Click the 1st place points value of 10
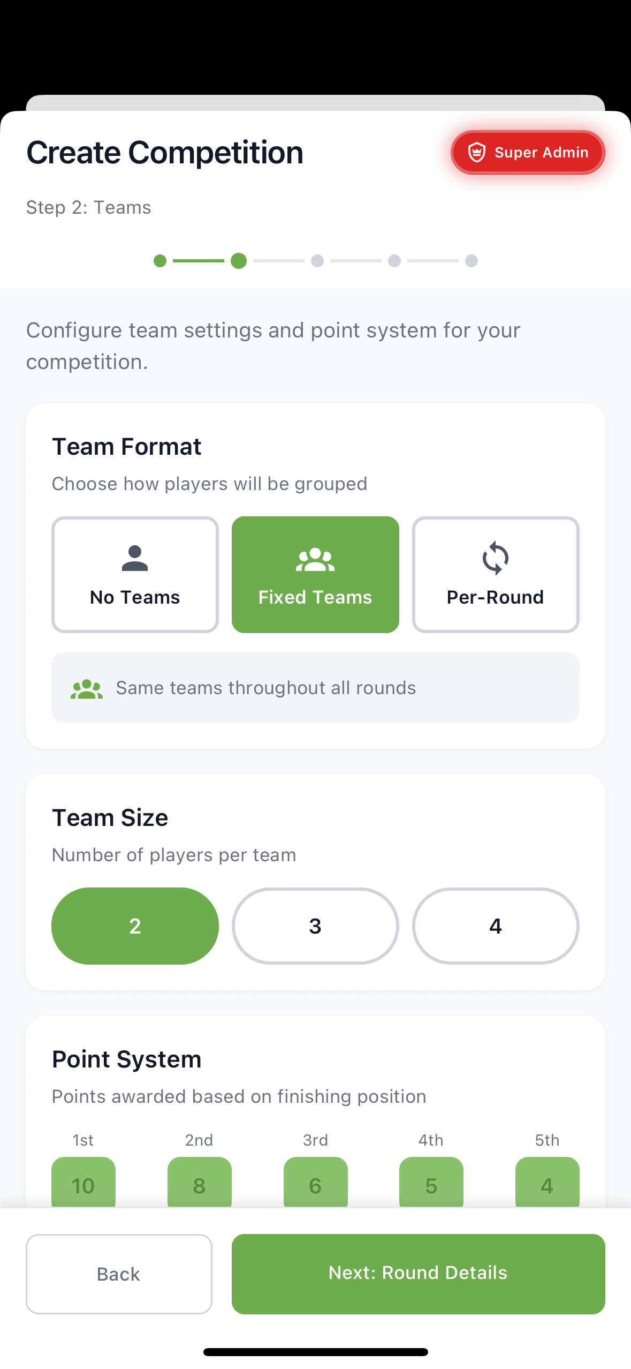Image resolution: width=631 pixels, height=1369 pixels. (83, 1185)
